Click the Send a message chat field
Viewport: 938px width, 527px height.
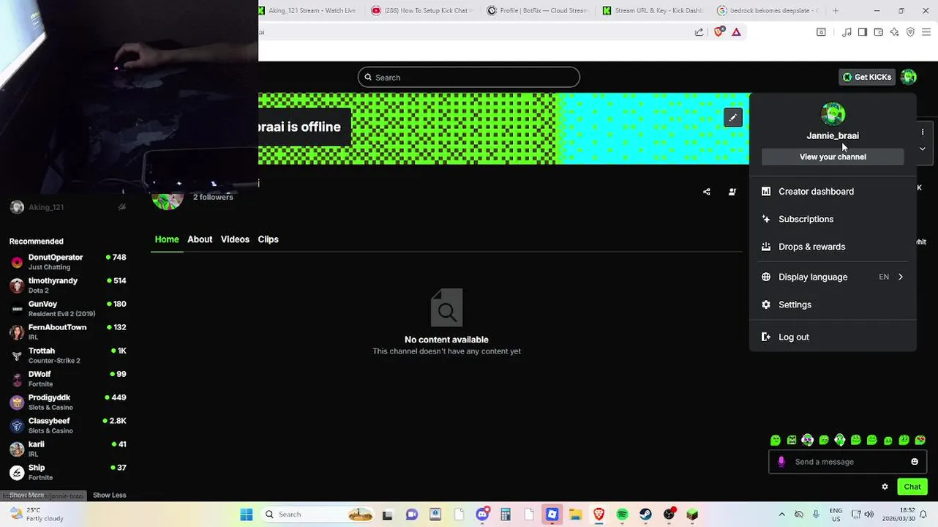click(847, 462)
